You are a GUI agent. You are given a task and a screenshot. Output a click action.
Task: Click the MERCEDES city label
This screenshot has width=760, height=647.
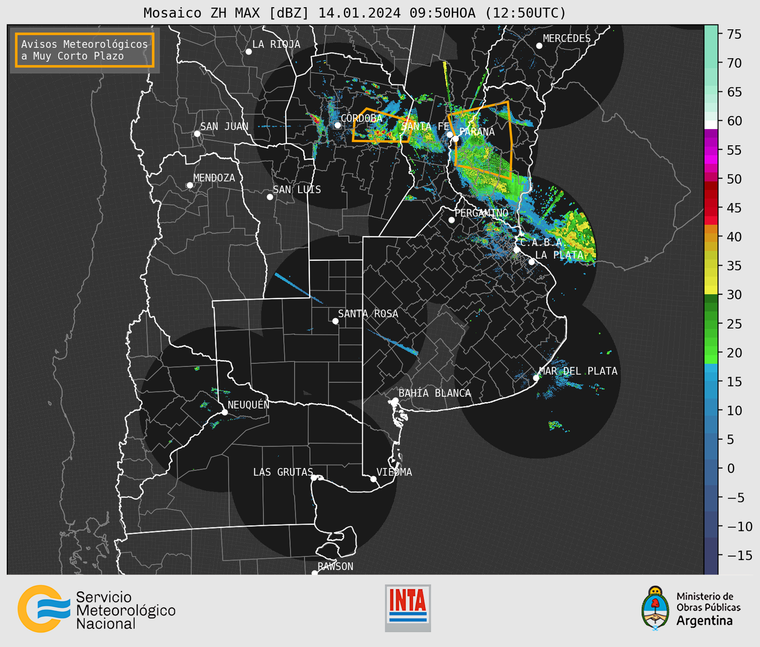point(567,39)
